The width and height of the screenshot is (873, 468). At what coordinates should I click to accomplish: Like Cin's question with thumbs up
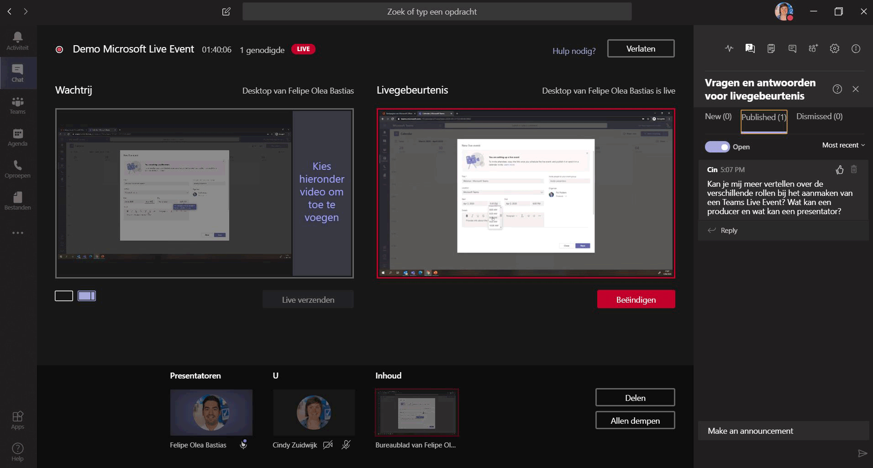coord(839,170)
